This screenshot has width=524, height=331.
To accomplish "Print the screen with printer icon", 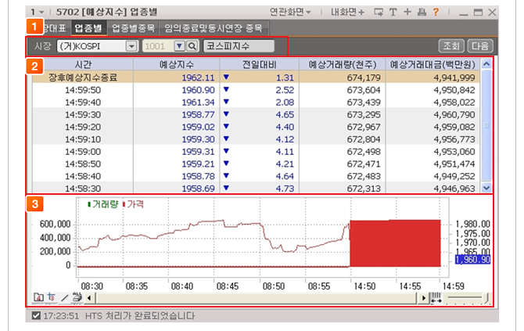I will (x=422, y=13).
